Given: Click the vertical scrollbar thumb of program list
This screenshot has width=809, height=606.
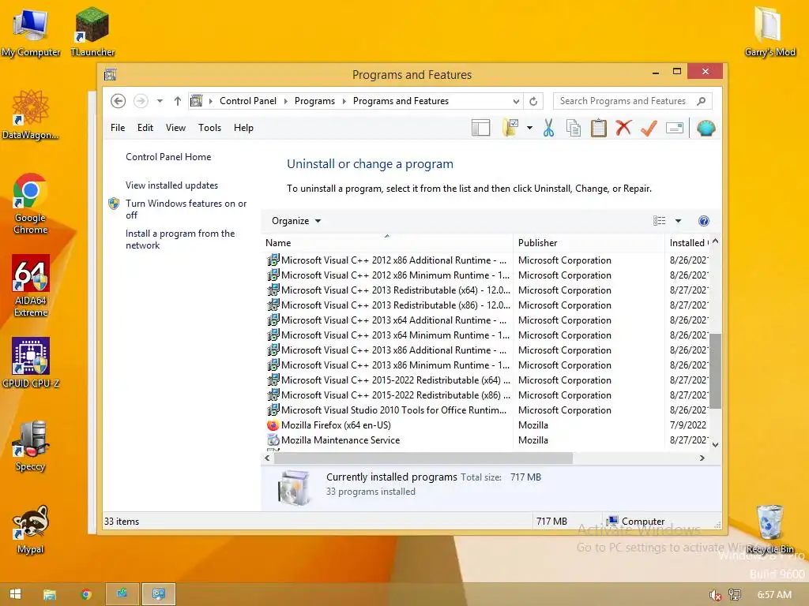Looking at the screenshot, I should coord(715,371).
